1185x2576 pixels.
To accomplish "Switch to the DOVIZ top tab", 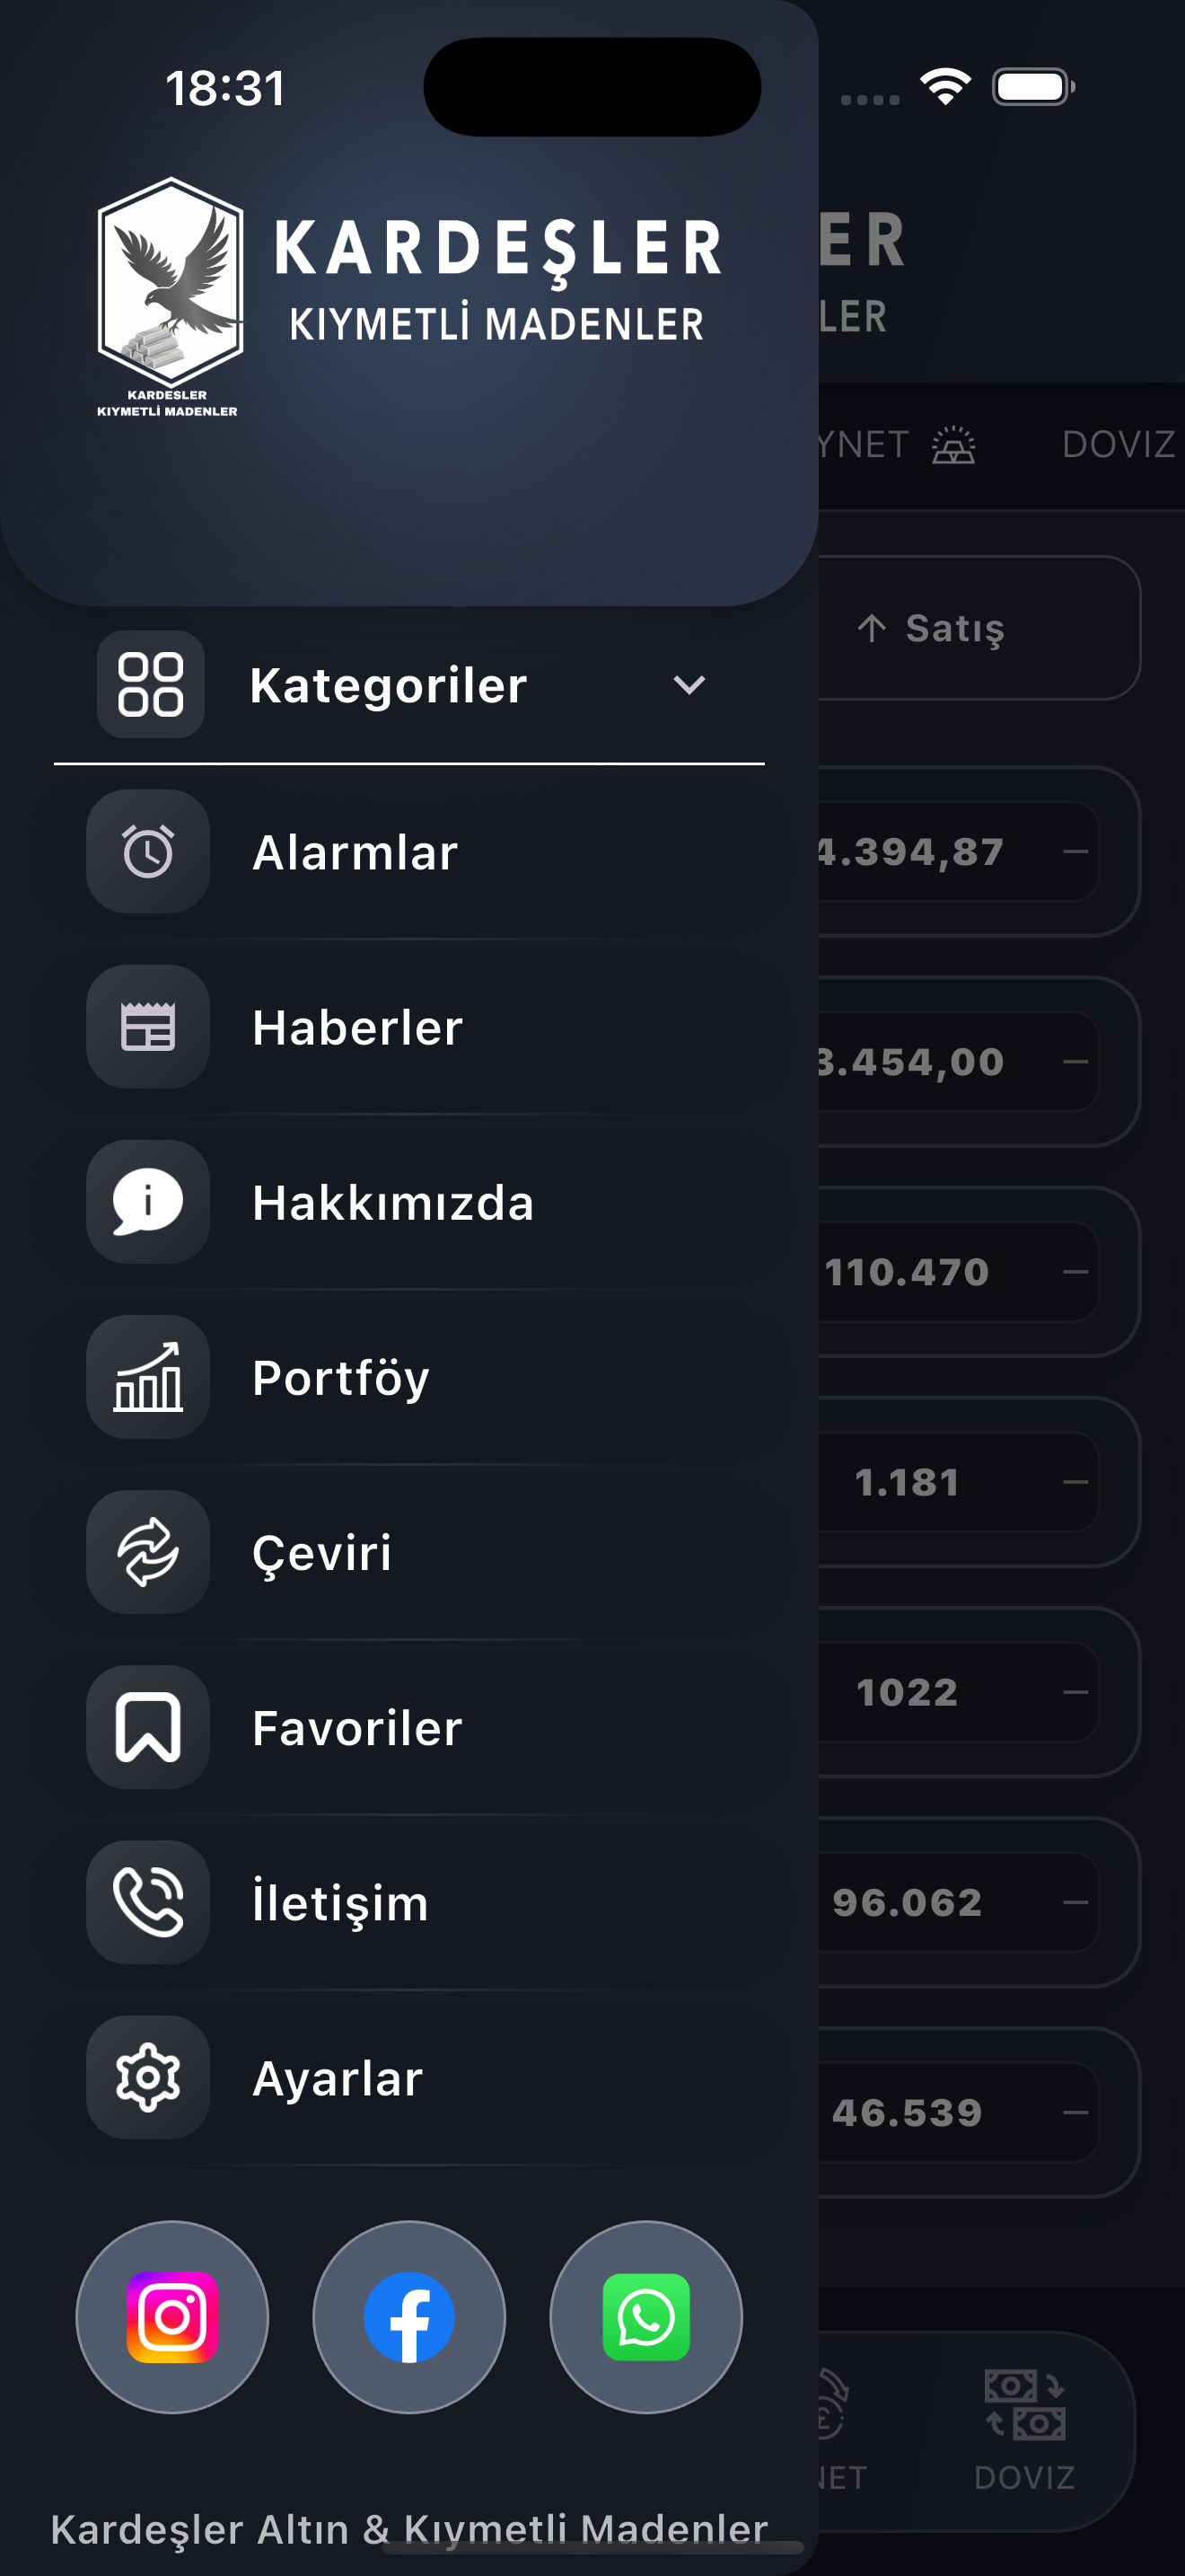I will pos(1118,444).
